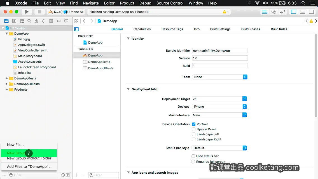
Task: Check Hide status bar option
Action: point(193,156)
